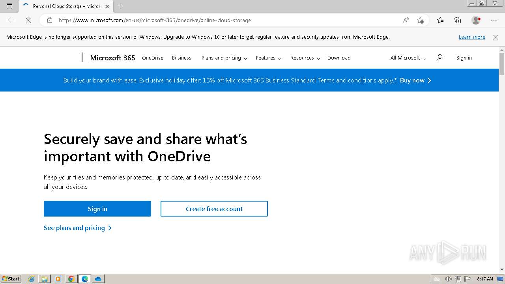The height and width of the screenshot is (284, 505).
Task: Expand the Features dropdown
Action: 269,58
